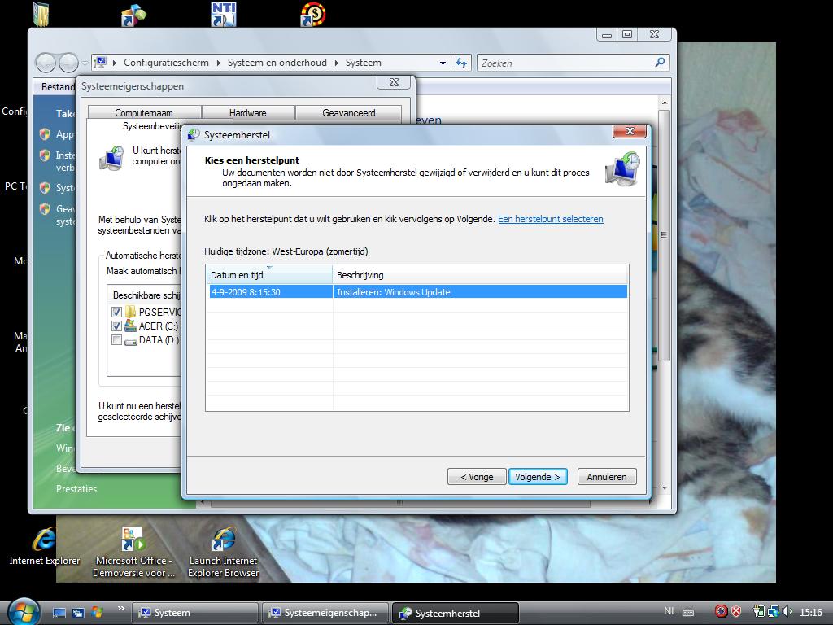Screen dimensions: 833x625
Task: Click the Switch Between Windows quick launch icon
Action: (78, 613)
